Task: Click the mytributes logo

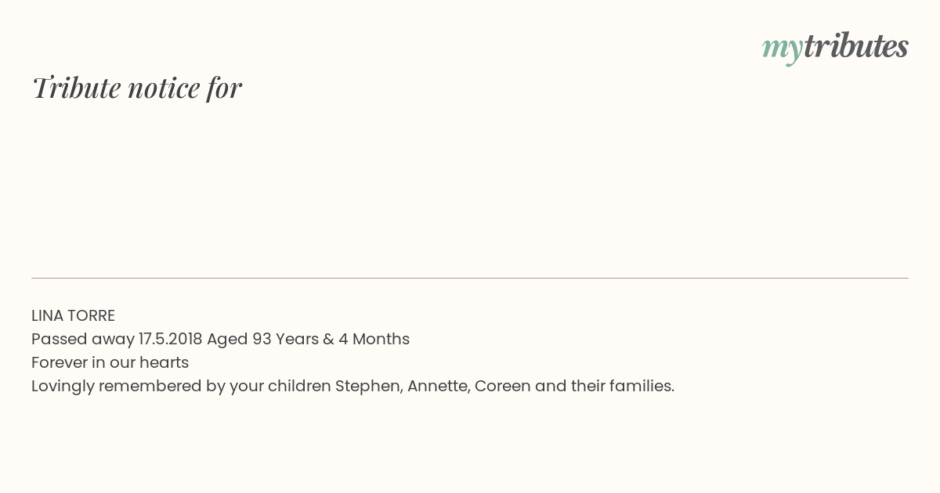Action: pos(835,48)
